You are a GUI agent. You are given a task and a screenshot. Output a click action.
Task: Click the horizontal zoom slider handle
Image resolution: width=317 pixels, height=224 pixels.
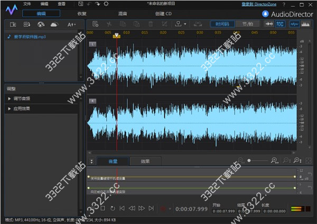[249, 161]
